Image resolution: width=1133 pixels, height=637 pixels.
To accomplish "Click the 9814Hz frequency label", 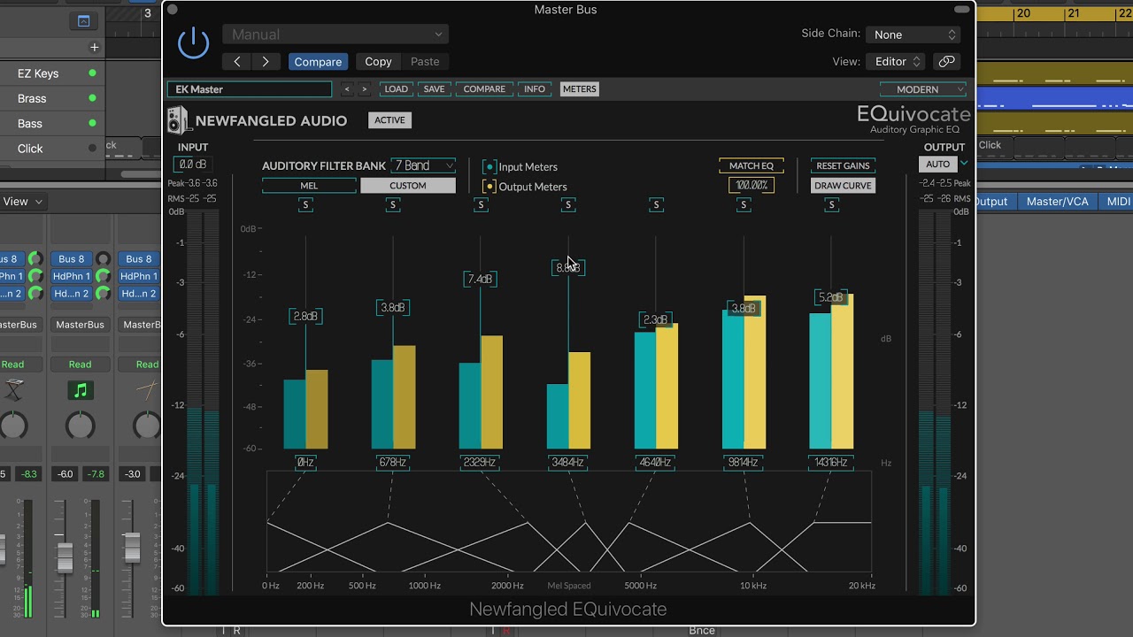I will (743, 462).
